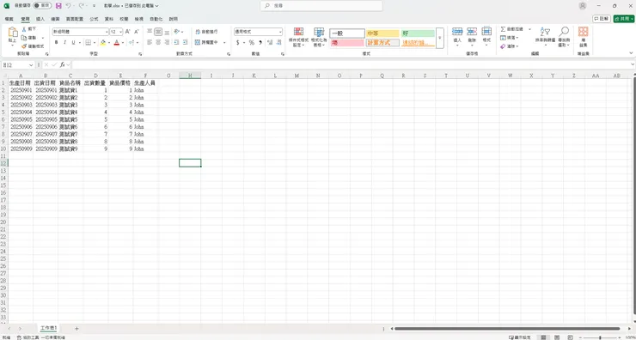Switch to the Formulas tab

[x=94, y=19]
